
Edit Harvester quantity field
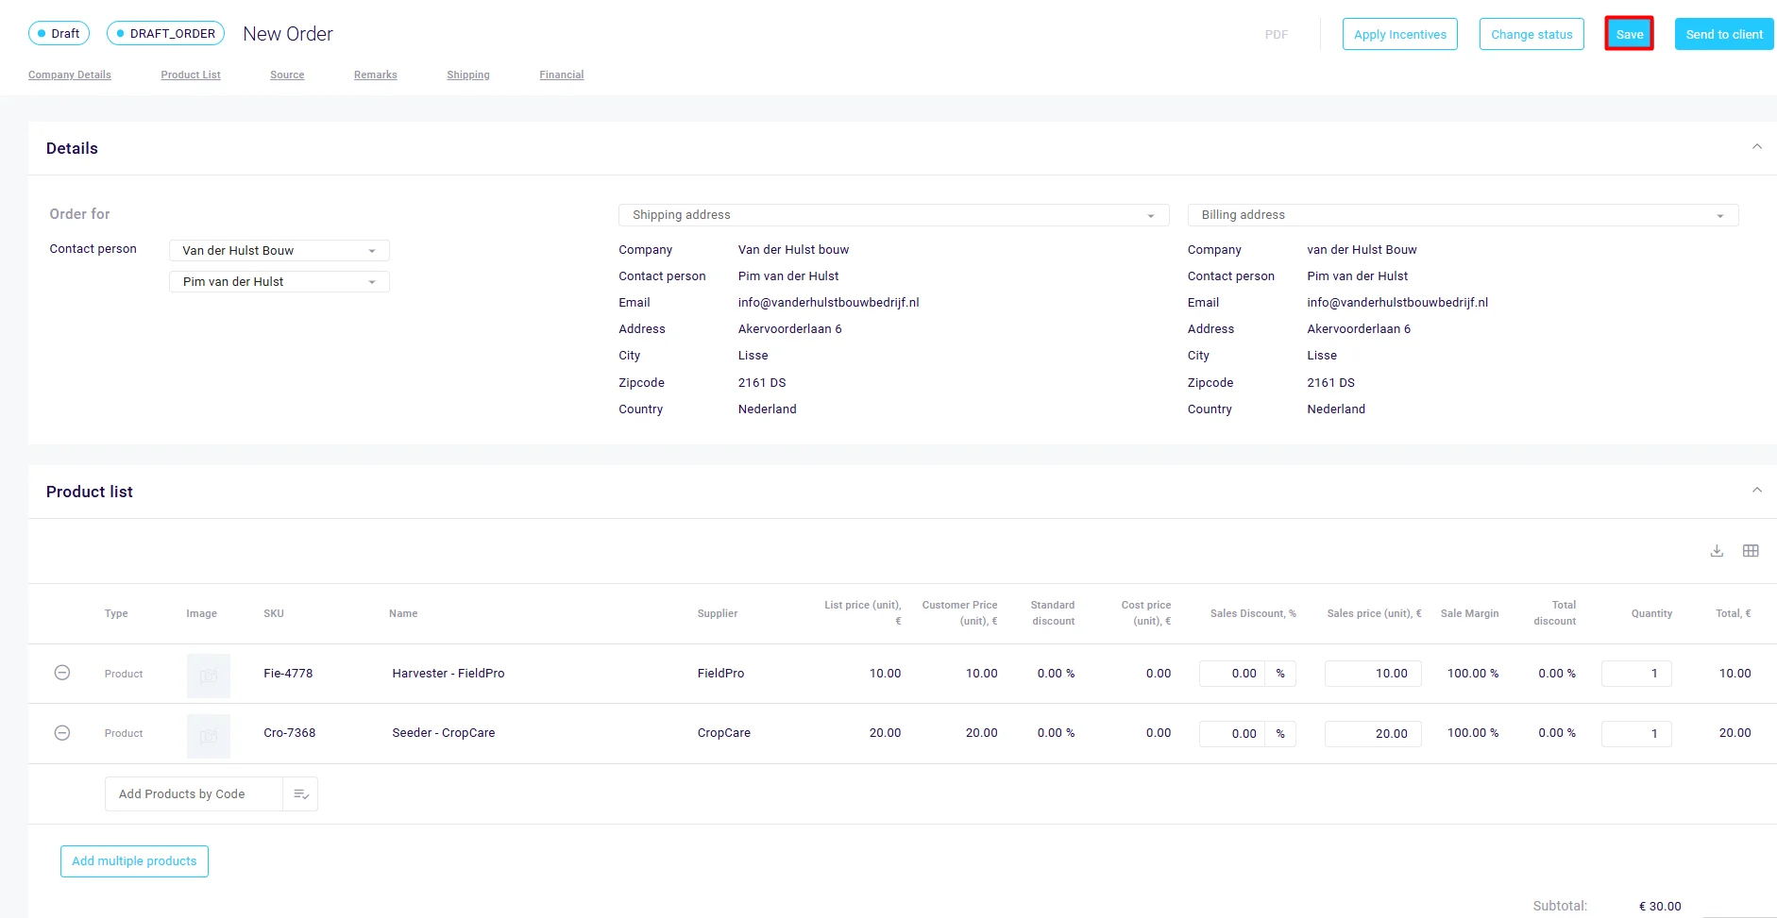(1636, 674)
